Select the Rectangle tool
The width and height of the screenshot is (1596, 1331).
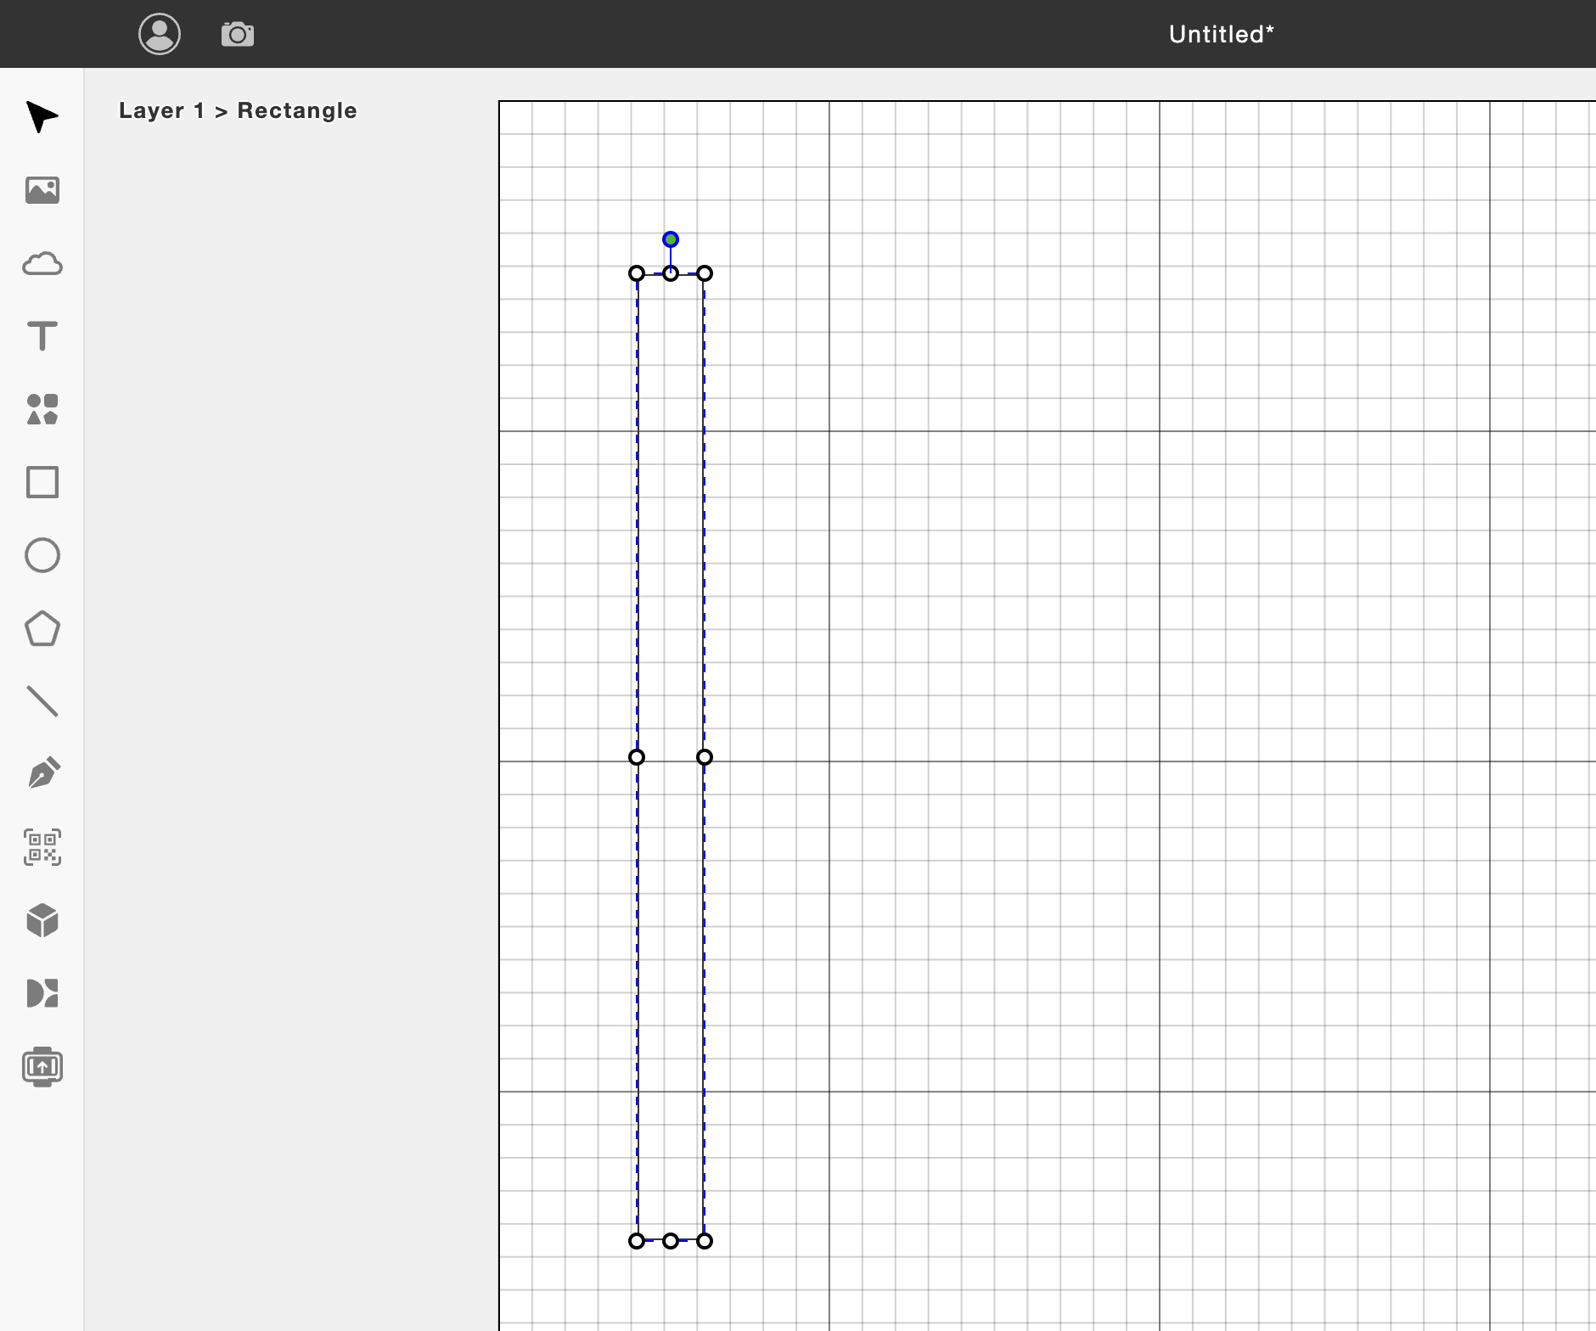pos(42,482)
